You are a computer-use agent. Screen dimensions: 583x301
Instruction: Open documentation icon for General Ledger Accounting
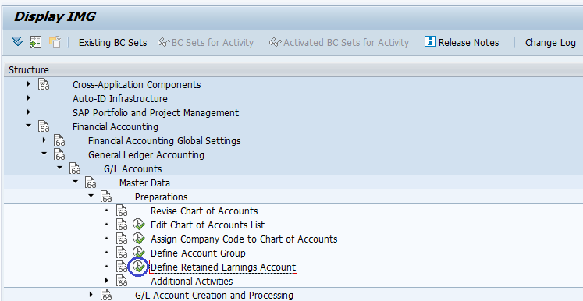[x=59, y=154]
